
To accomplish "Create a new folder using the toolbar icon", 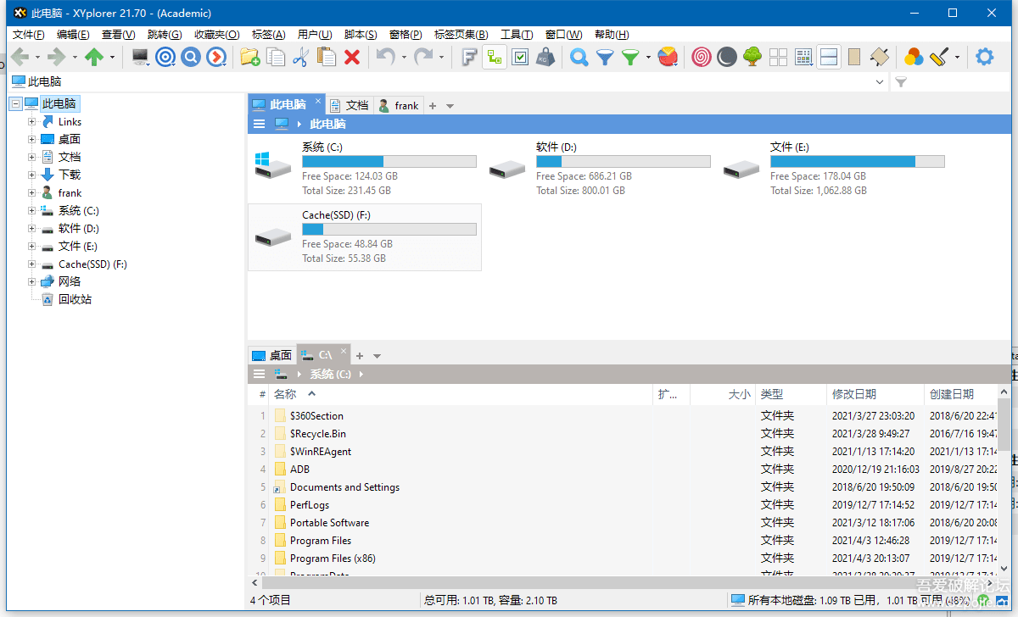I will pyautogui.click(x=249, y=57).
